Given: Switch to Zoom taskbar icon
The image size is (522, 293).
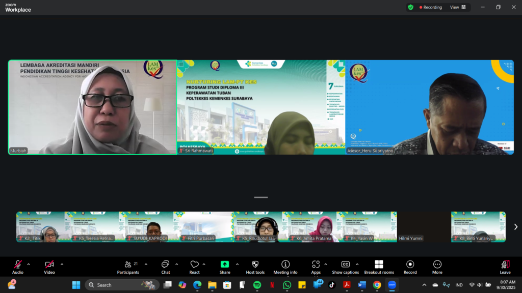Looking at the screenshot, I should (x=392, y=285).
